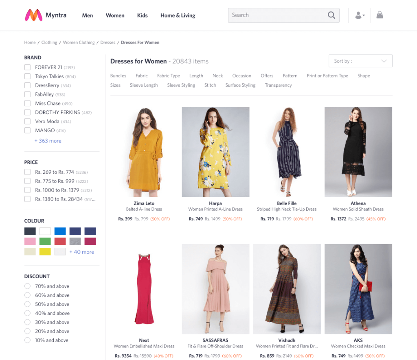Tick the Rs. 775 to Rs. 999 checkbox
The image size is (417, 360).
pos(27,181)
